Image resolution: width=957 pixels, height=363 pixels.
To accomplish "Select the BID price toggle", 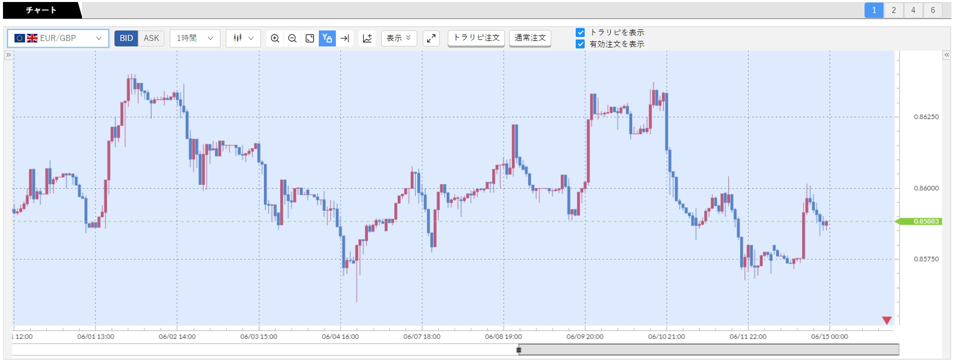I will [126, 38].
